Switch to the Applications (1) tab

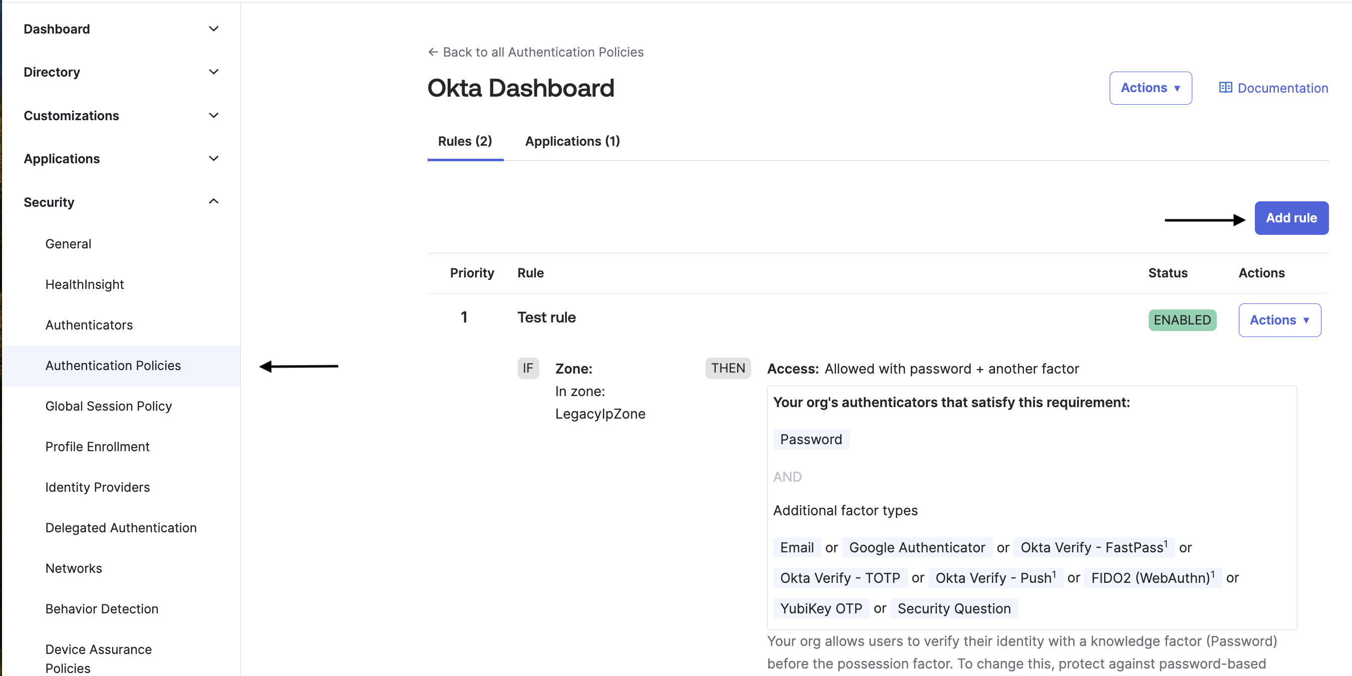pos(572,141)
